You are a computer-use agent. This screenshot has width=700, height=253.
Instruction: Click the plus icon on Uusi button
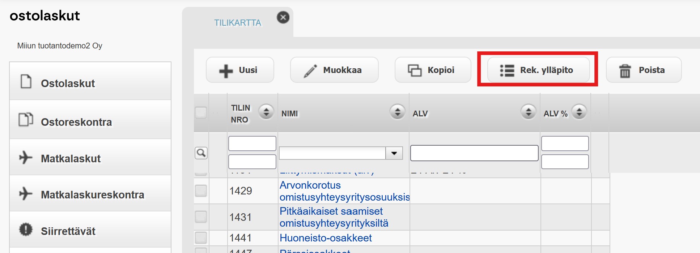[226, 71]
